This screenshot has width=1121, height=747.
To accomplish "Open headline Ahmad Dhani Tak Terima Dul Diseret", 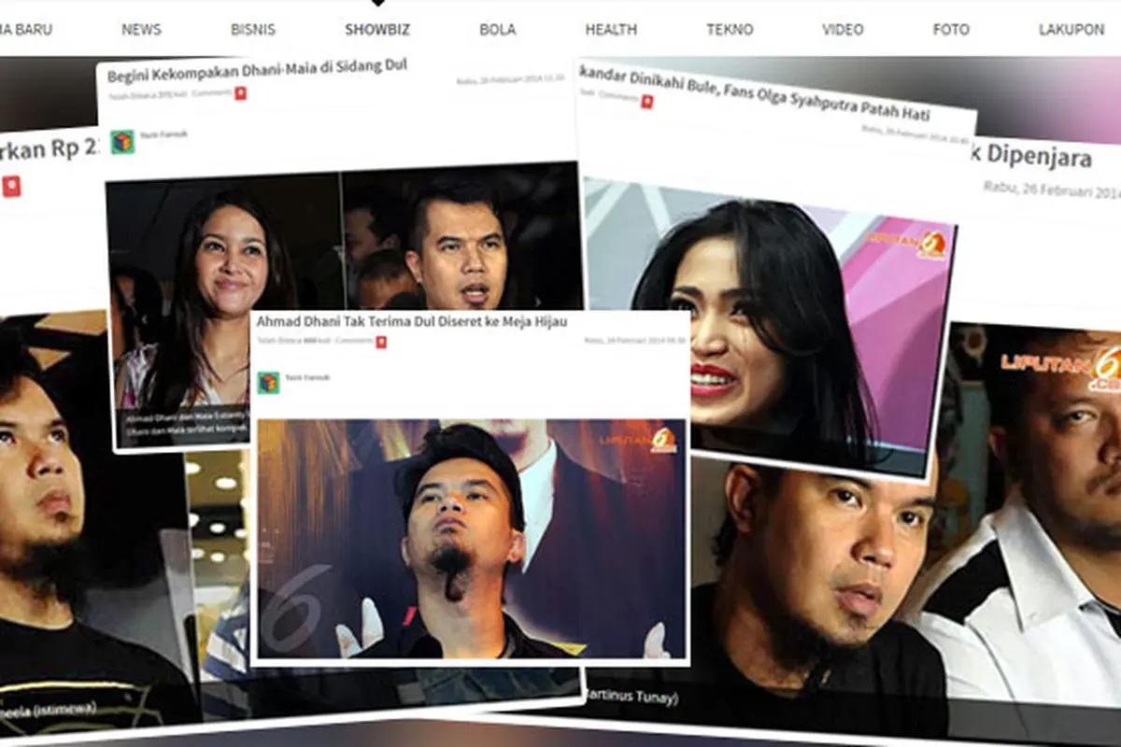I will (412, 320).
